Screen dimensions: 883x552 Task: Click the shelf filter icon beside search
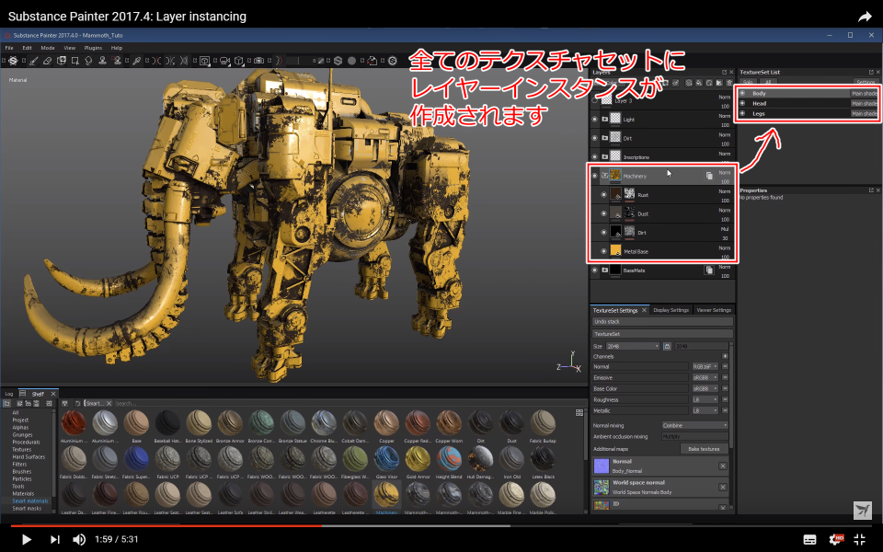[x=64, y=403]
